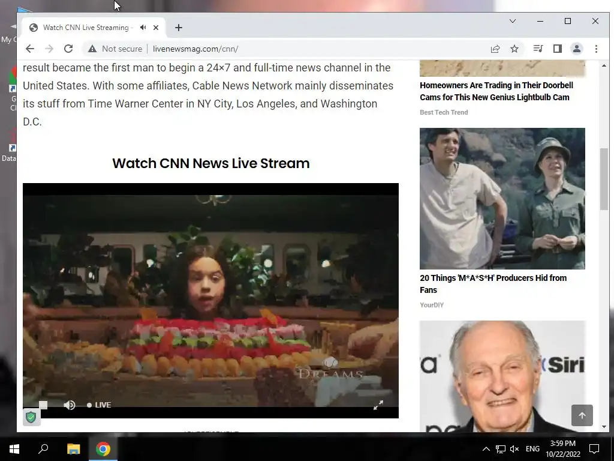The width and height of the screenshot is (614, 461).
Task: Minimize the Chrome window
Action: click(540, 21)
